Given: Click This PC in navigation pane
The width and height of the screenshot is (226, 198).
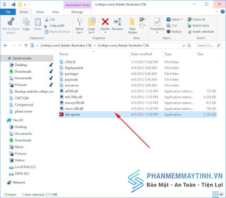Looking at the screenshot, I should point(16,120).
